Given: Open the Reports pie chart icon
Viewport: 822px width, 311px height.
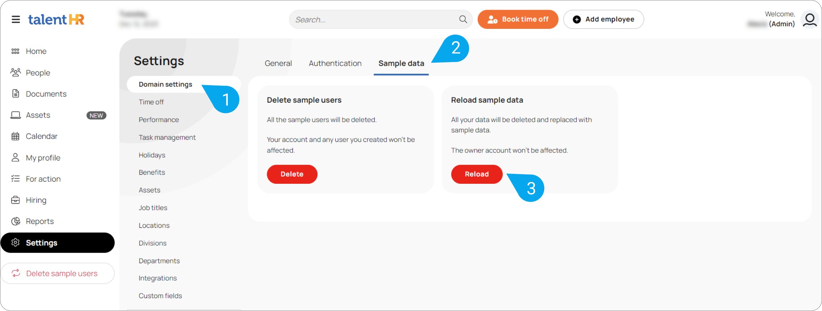Looking at the screenshot, I should 15,221.
